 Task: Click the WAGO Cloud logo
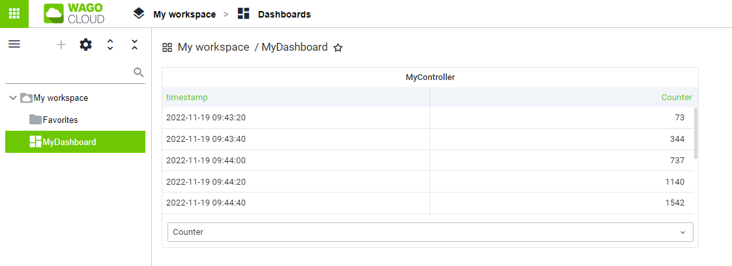tap(74, 14)
